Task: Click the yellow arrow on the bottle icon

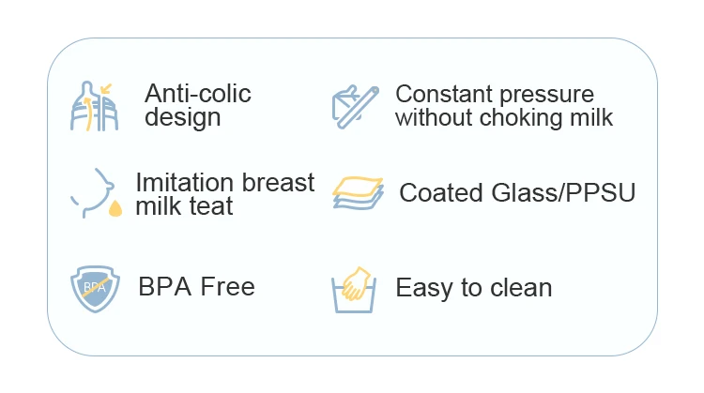Action: point(105,90)
